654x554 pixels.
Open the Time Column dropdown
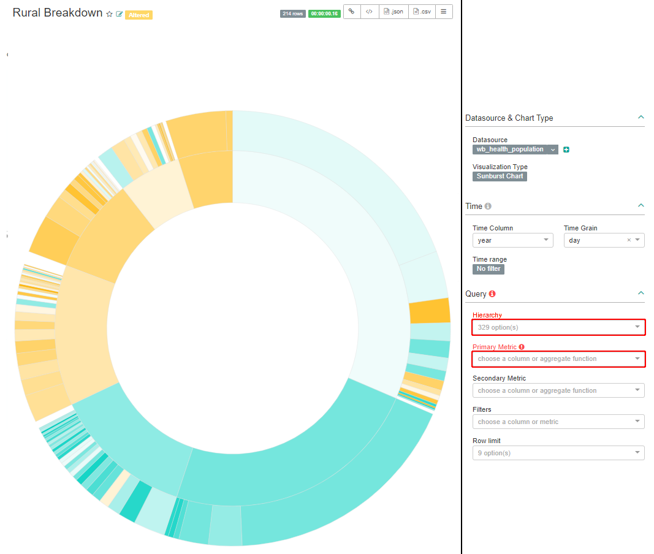point(513,240)
